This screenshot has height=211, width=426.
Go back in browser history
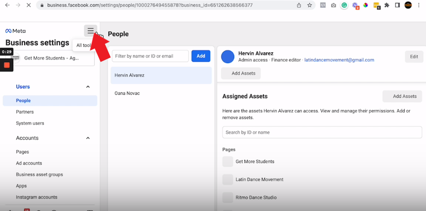point(7,5)
